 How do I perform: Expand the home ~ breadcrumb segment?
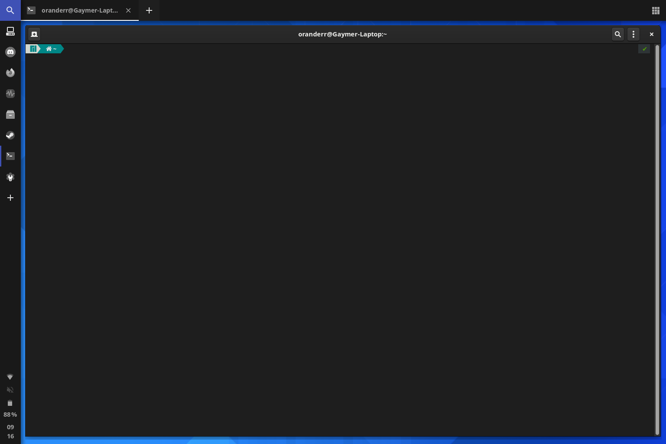coord(51,49)
